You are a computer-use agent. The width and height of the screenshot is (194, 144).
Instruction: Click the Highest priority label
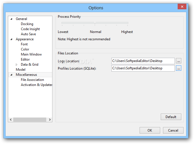(127, 32)
